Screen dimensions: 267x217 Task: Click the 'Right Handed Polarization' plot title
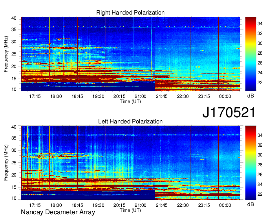(x=130, y=13)
